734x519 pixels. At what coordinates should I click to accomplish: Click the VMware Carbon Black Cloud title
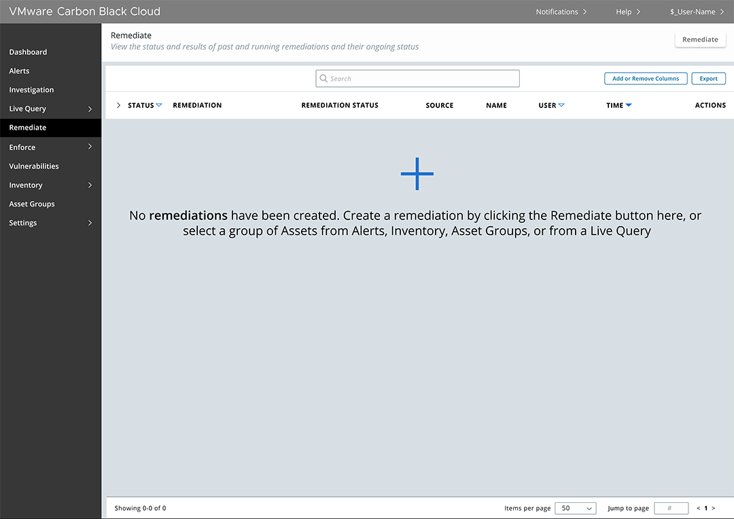85,12
